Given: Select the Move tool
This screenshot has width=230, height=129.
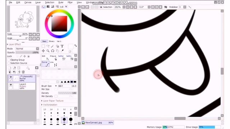Looking at the screenshot, I should tap(43, 51).
